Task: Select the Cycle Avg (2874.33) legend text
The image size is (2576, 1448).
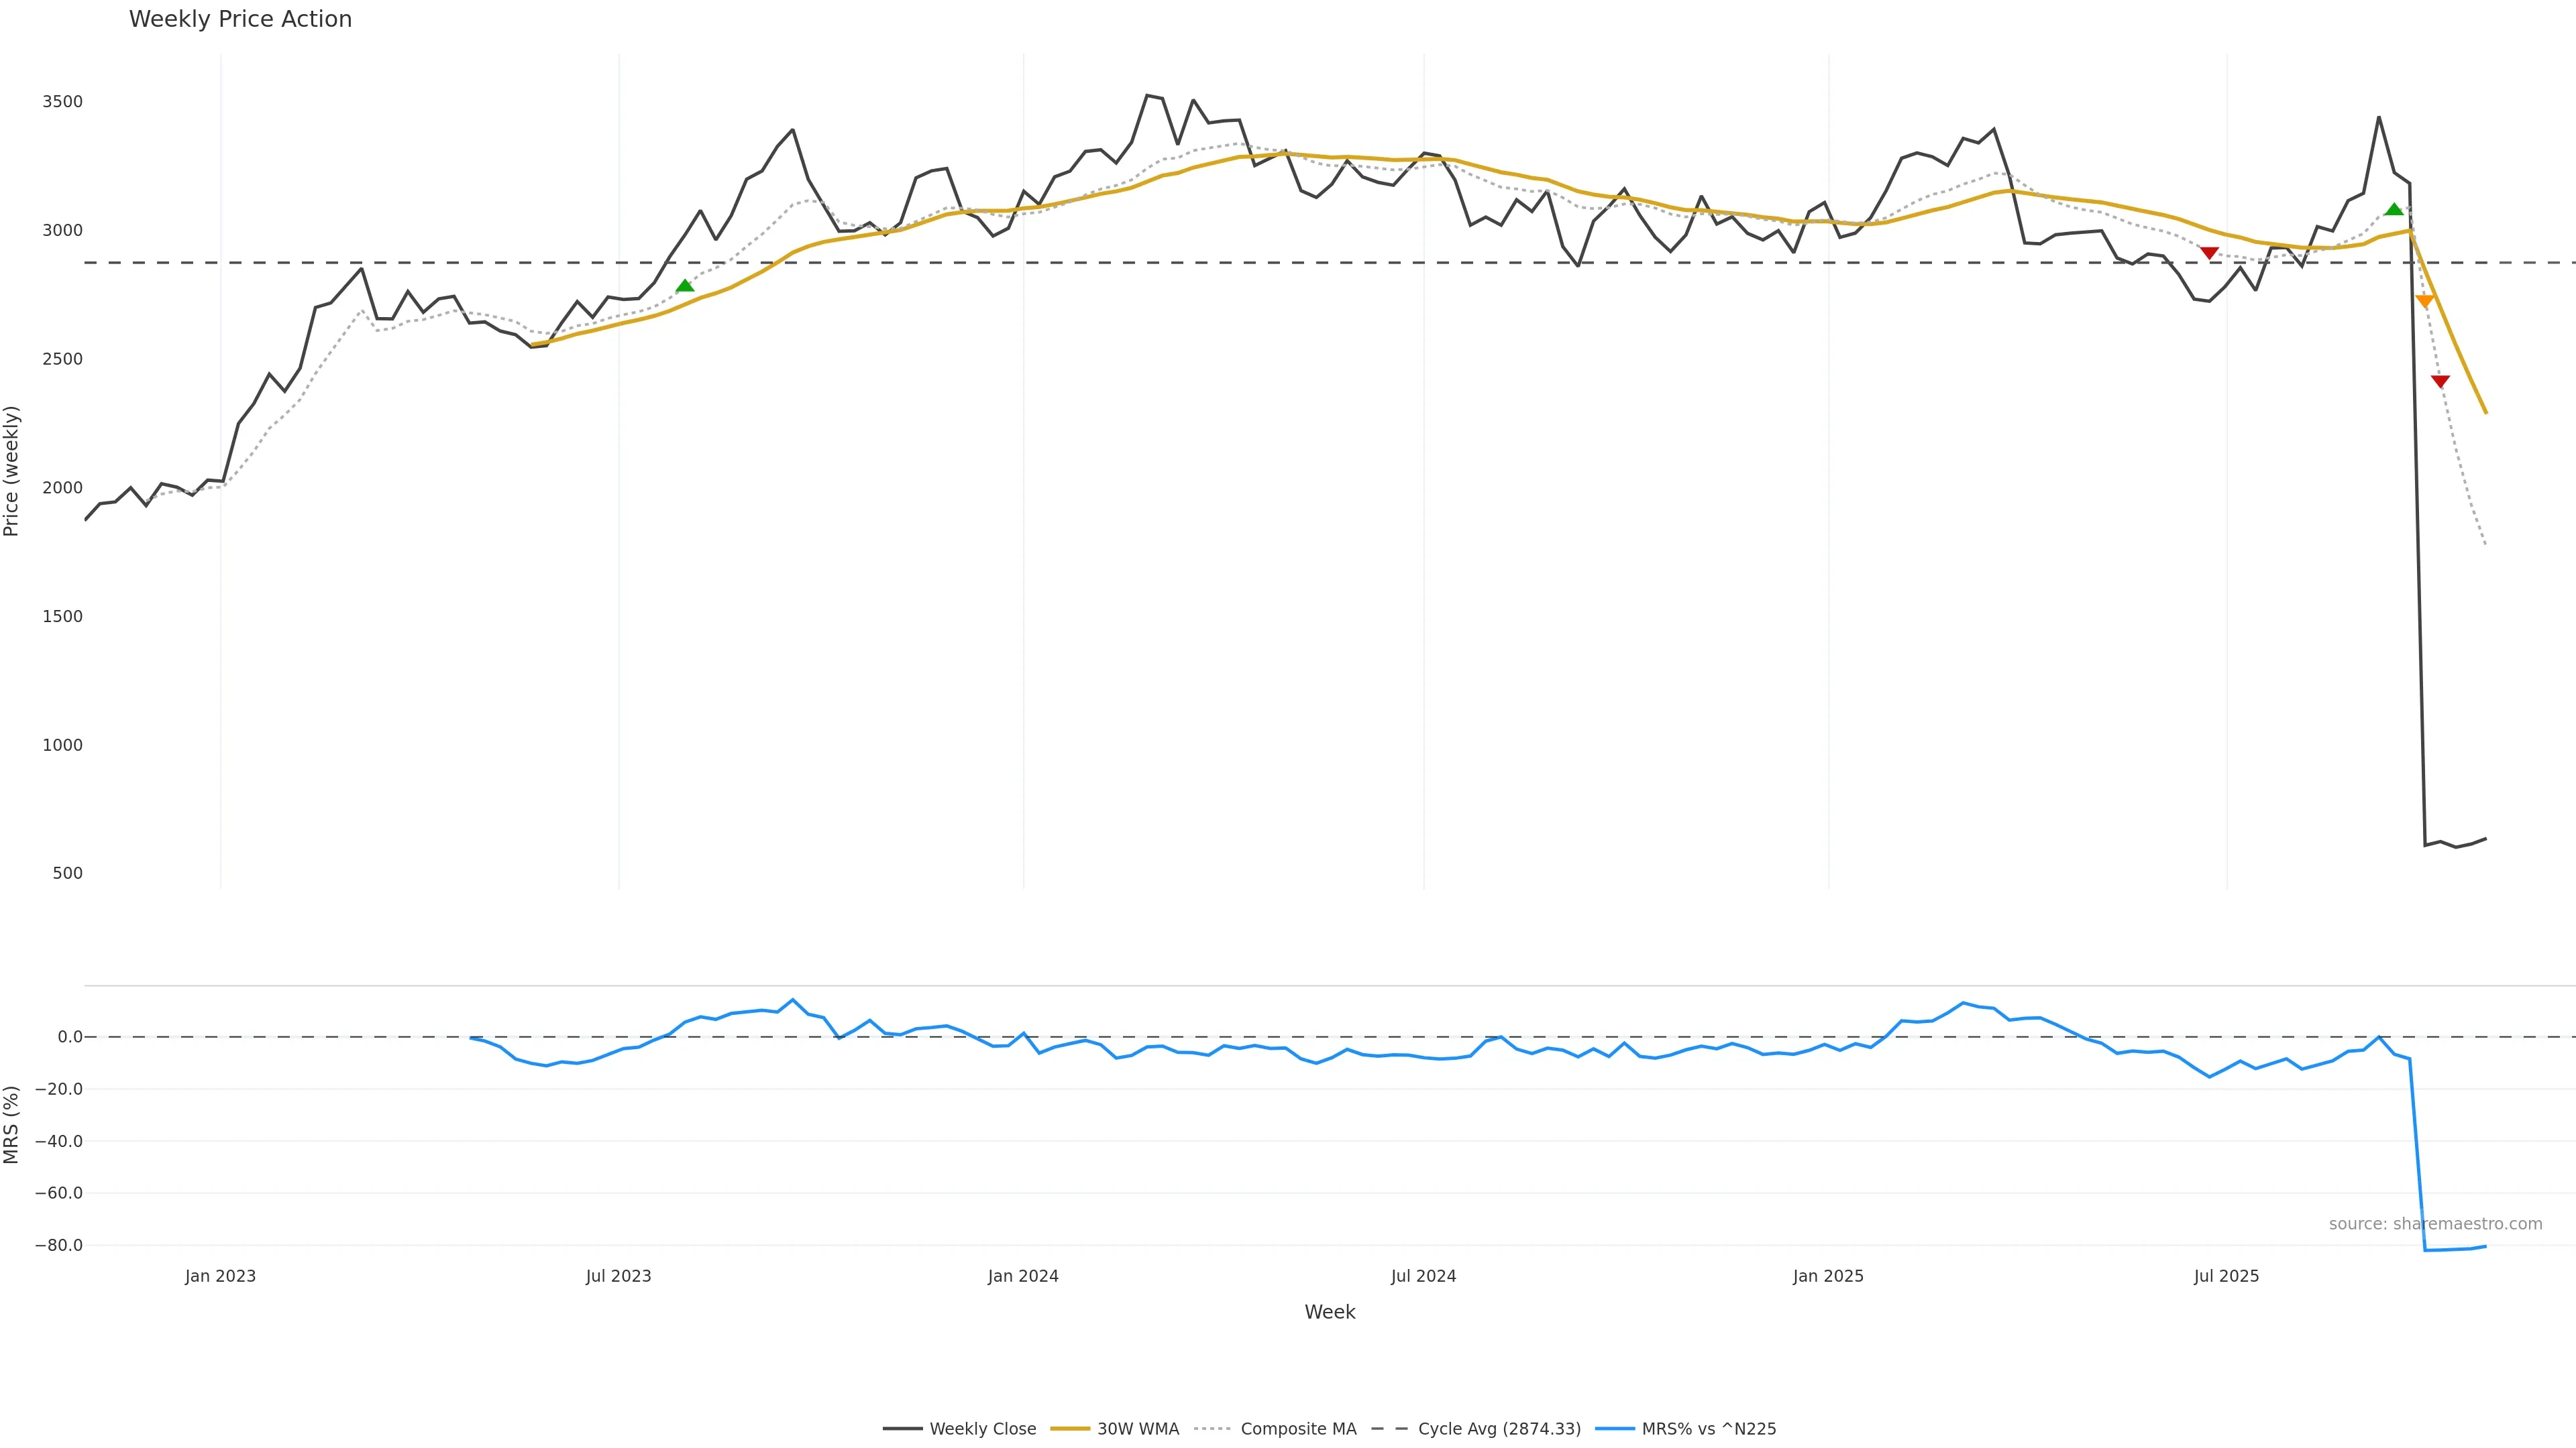Action: 1499,1429
